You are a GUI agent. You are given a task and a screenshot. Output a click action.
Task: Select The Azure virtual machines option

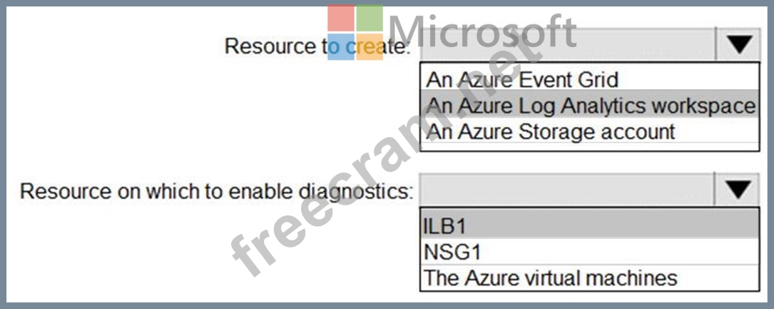550,277
